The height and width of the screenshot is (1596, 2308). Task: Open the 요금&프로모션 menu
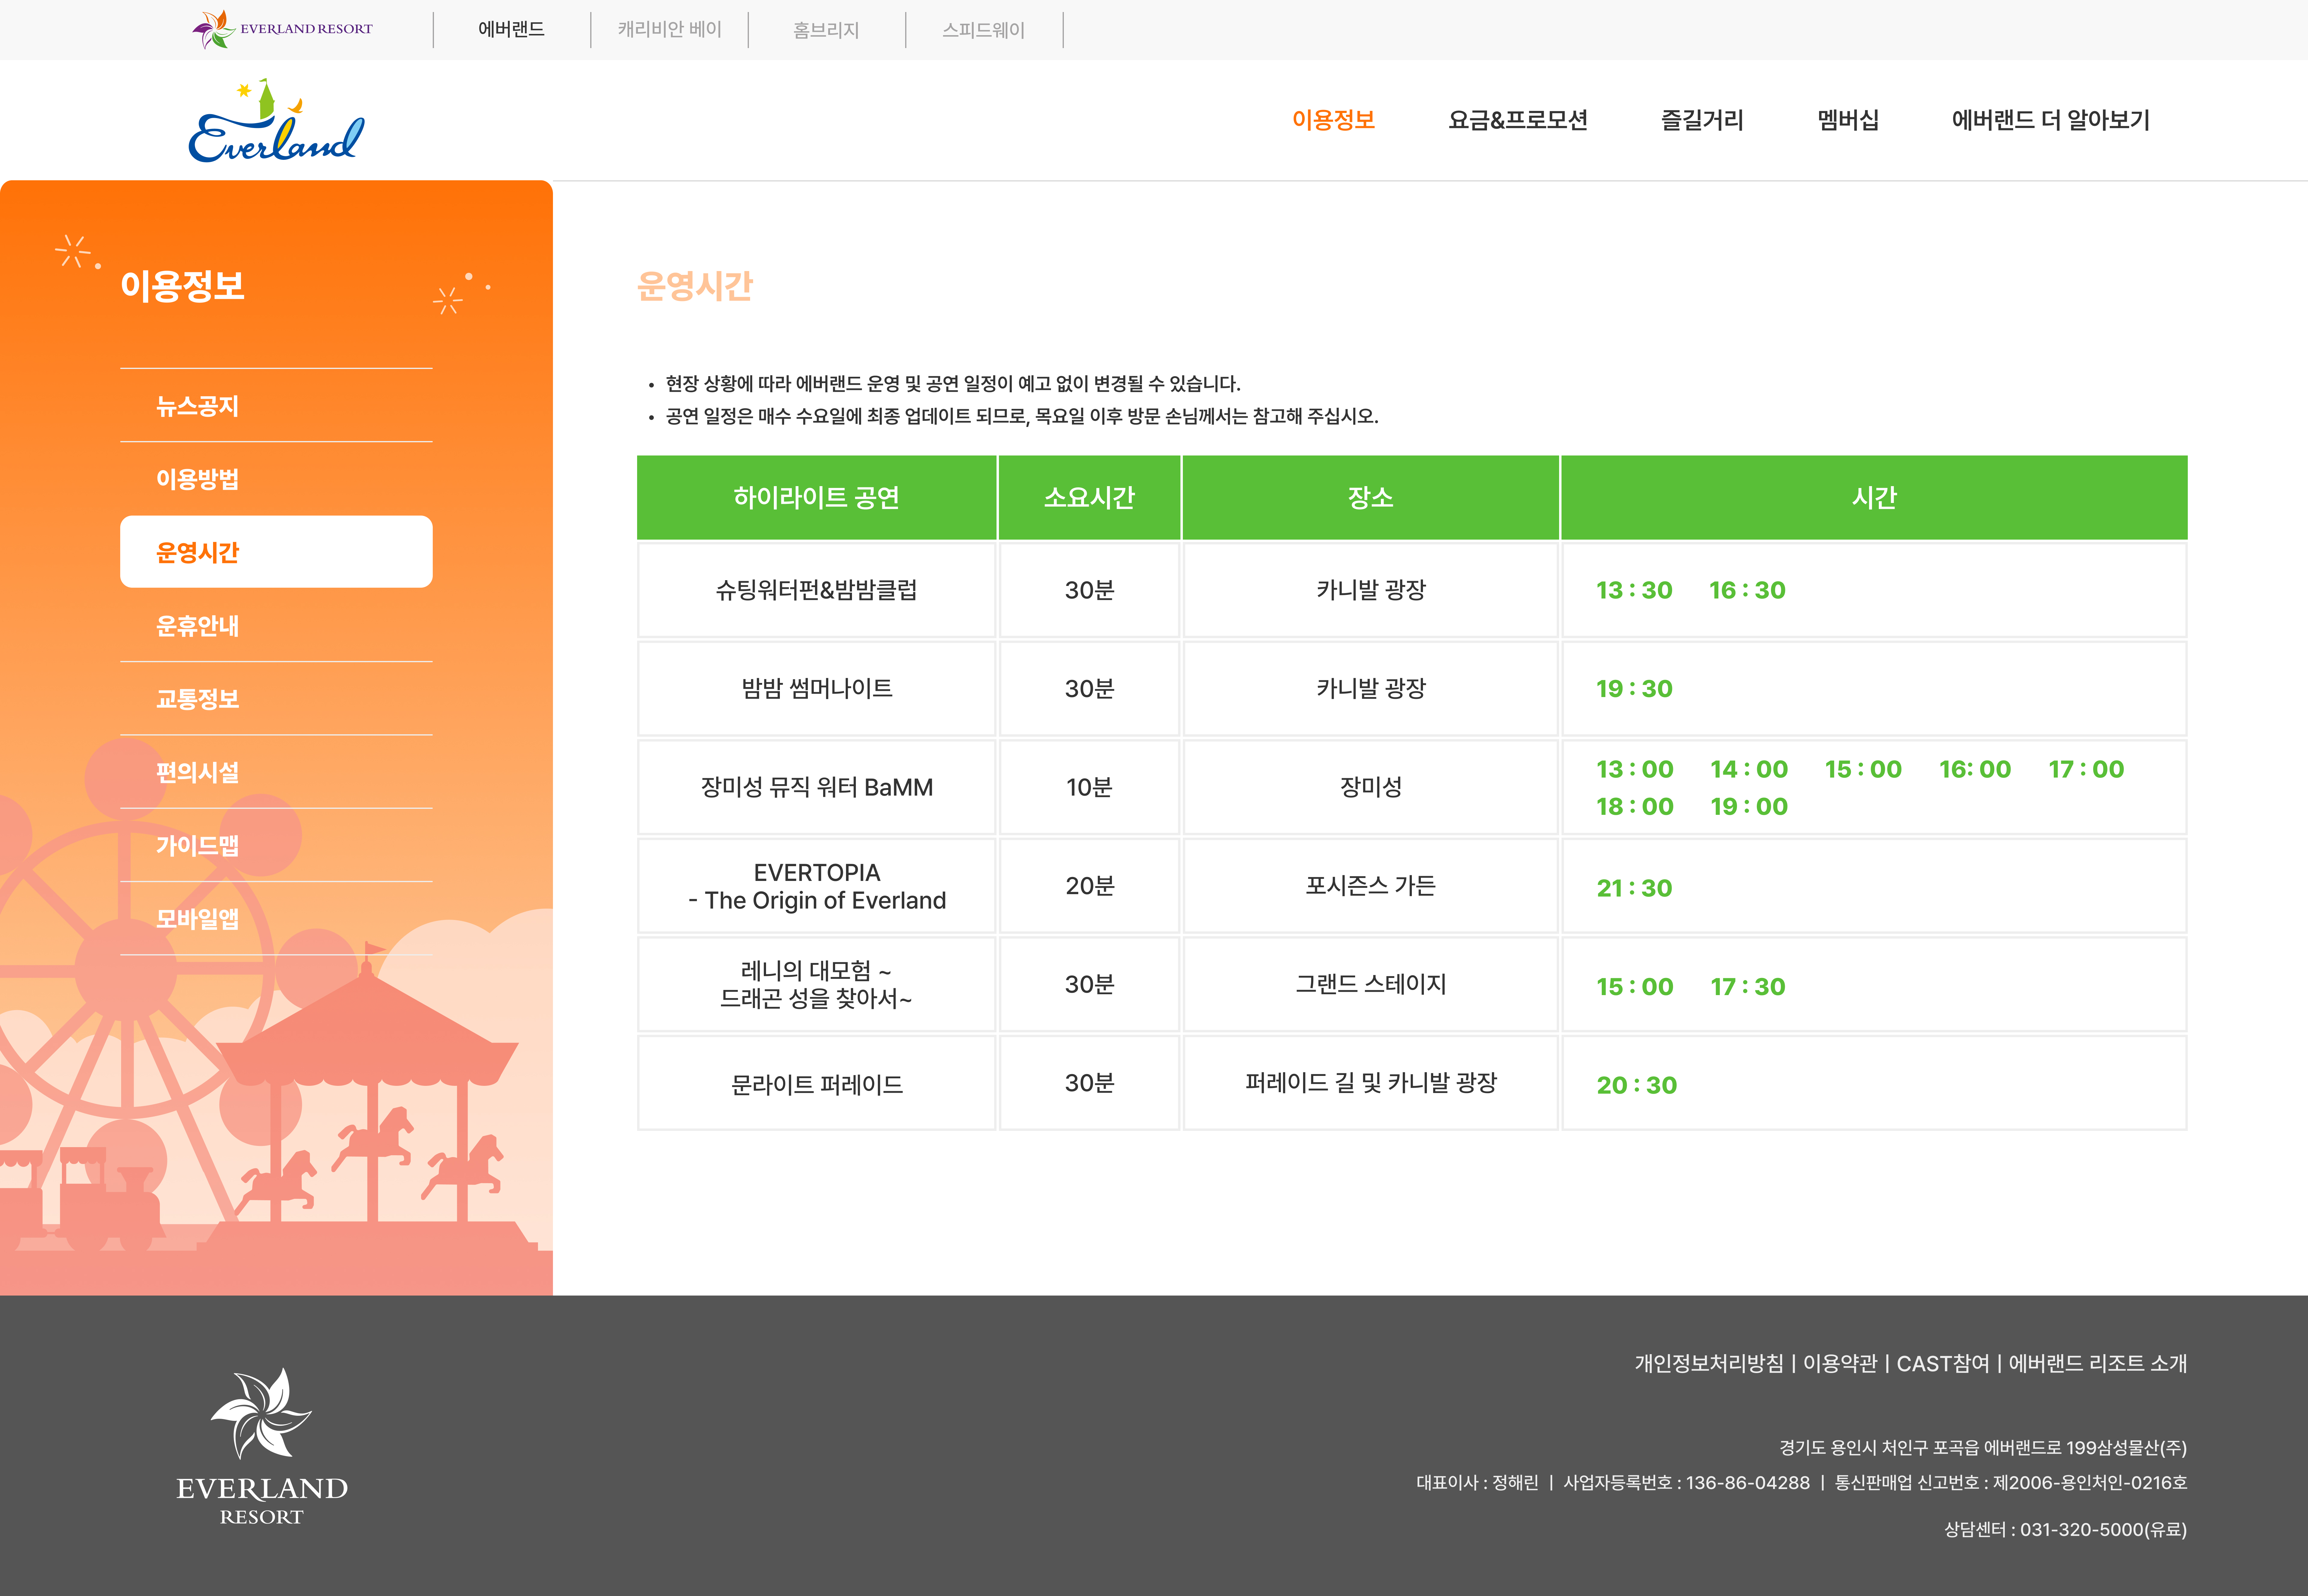pyautogui.click(x=1517, y=120)
